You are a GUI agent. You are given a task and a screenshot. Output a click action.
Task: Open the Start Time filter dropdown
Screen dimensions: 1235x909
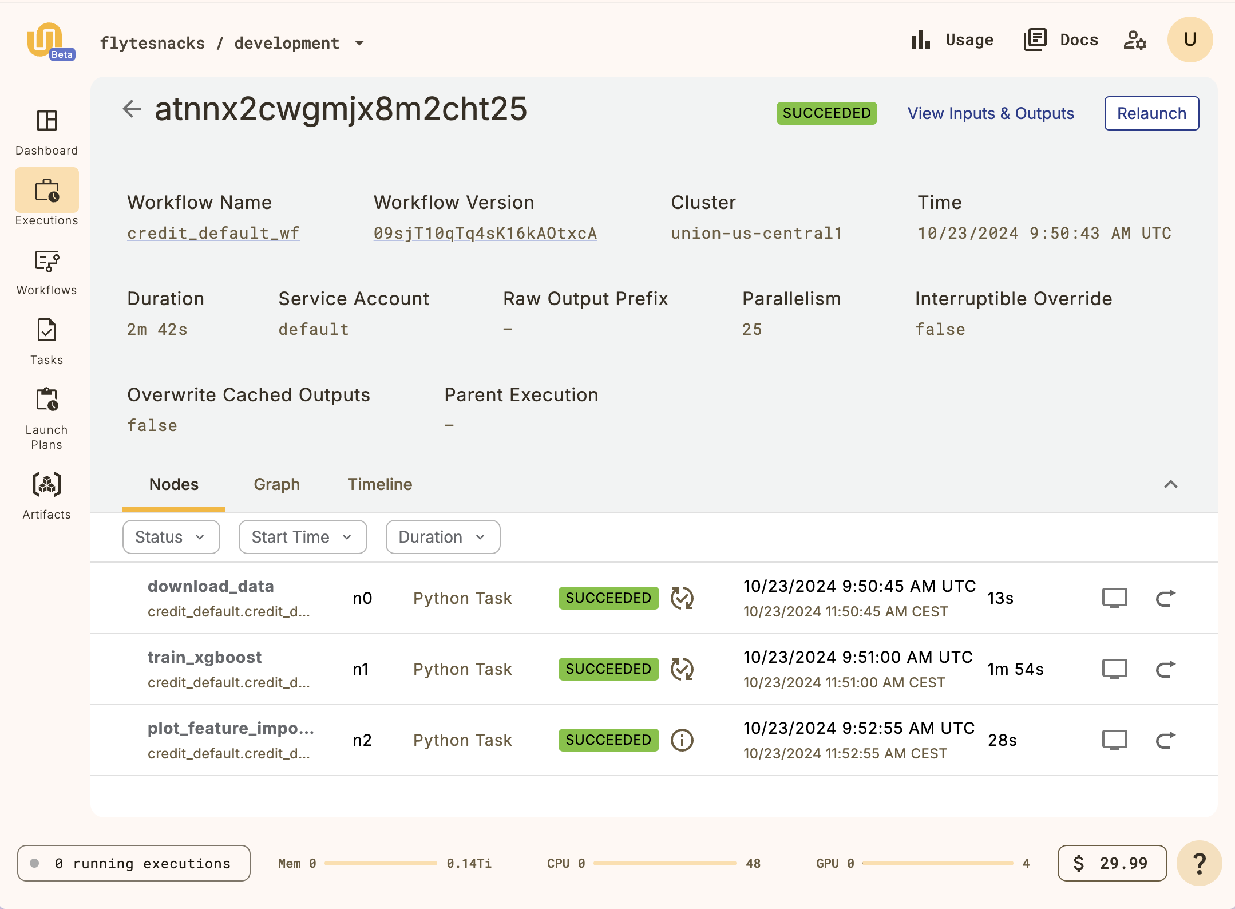[302, 536]
